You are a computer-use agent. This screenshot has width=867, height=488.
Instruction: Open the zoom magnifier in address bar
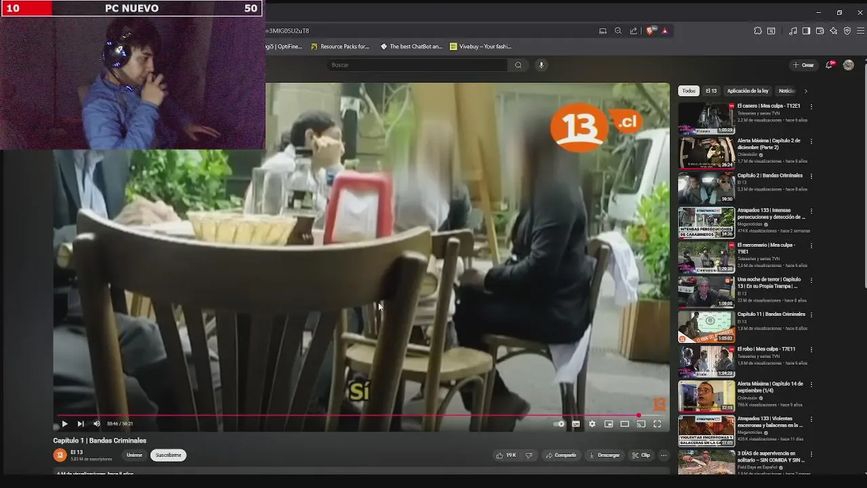[x=618, y=30]
